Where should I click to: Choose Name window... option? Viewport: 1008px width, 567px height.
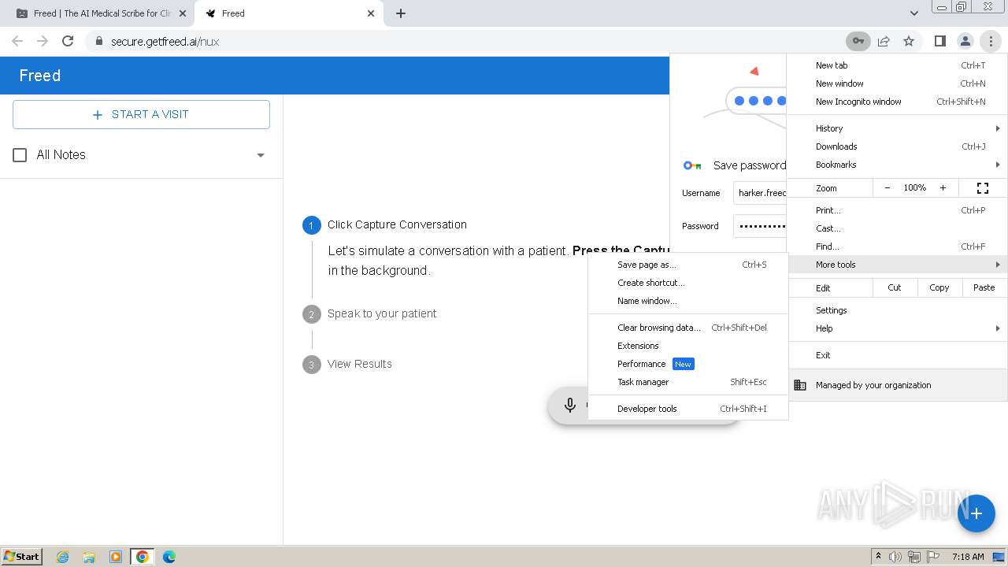[x=687, y=301]
